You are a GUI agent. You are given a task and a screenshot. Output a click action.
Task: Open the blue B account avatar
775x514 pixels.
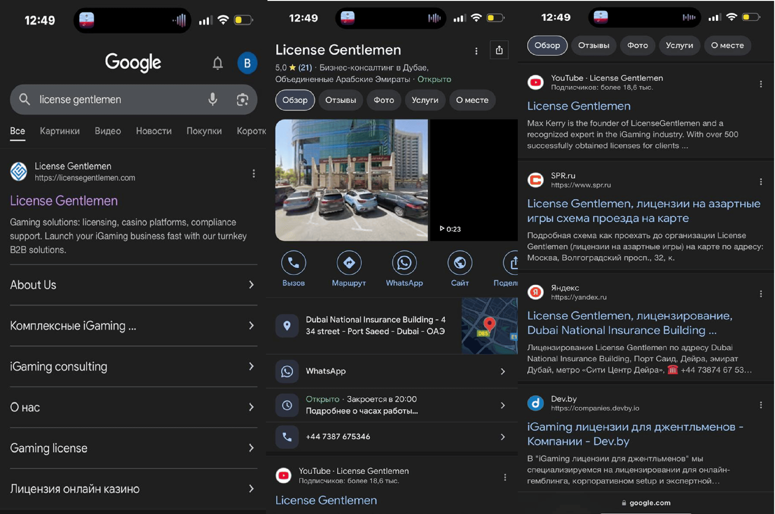click(x=247, y=63)
